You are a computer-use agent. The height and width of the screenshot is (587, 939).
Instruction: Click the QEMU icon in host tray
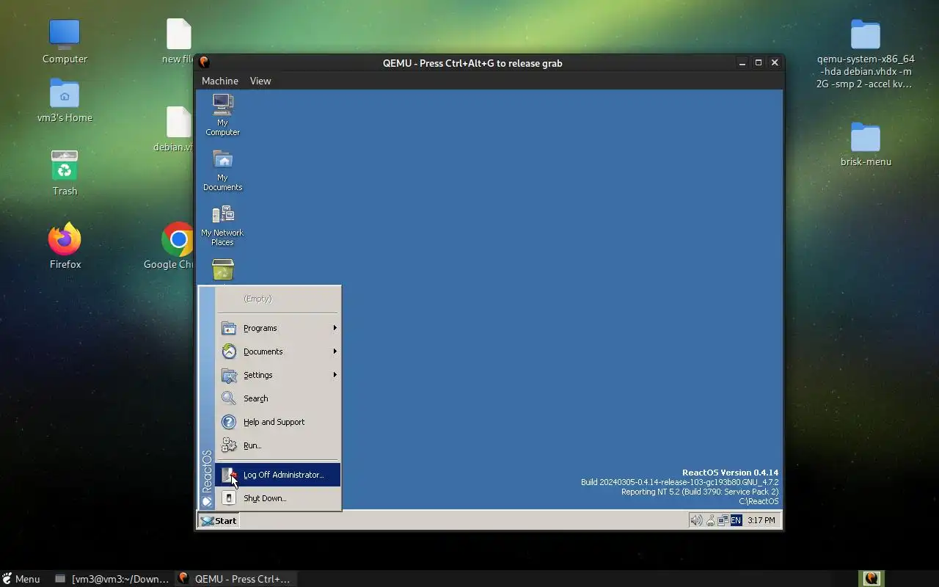[872, 578]
